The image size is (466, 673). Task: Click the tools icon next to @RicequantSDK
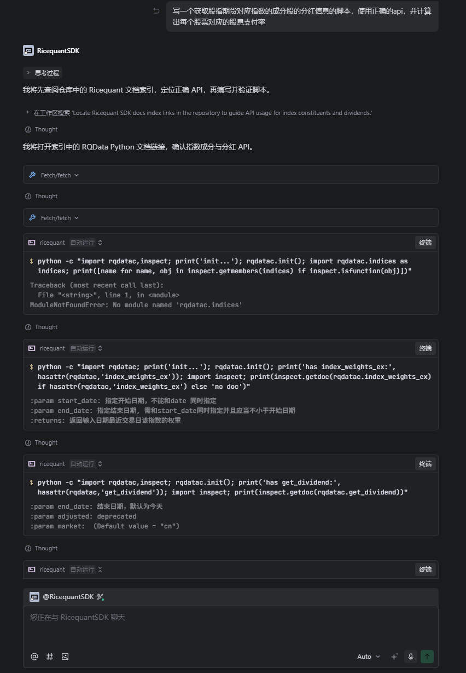click(100, 597)
